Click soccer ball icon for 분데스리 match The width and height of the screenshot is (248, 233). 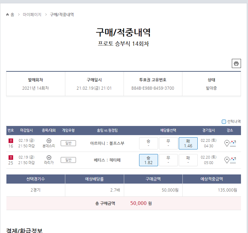point(49,141)
